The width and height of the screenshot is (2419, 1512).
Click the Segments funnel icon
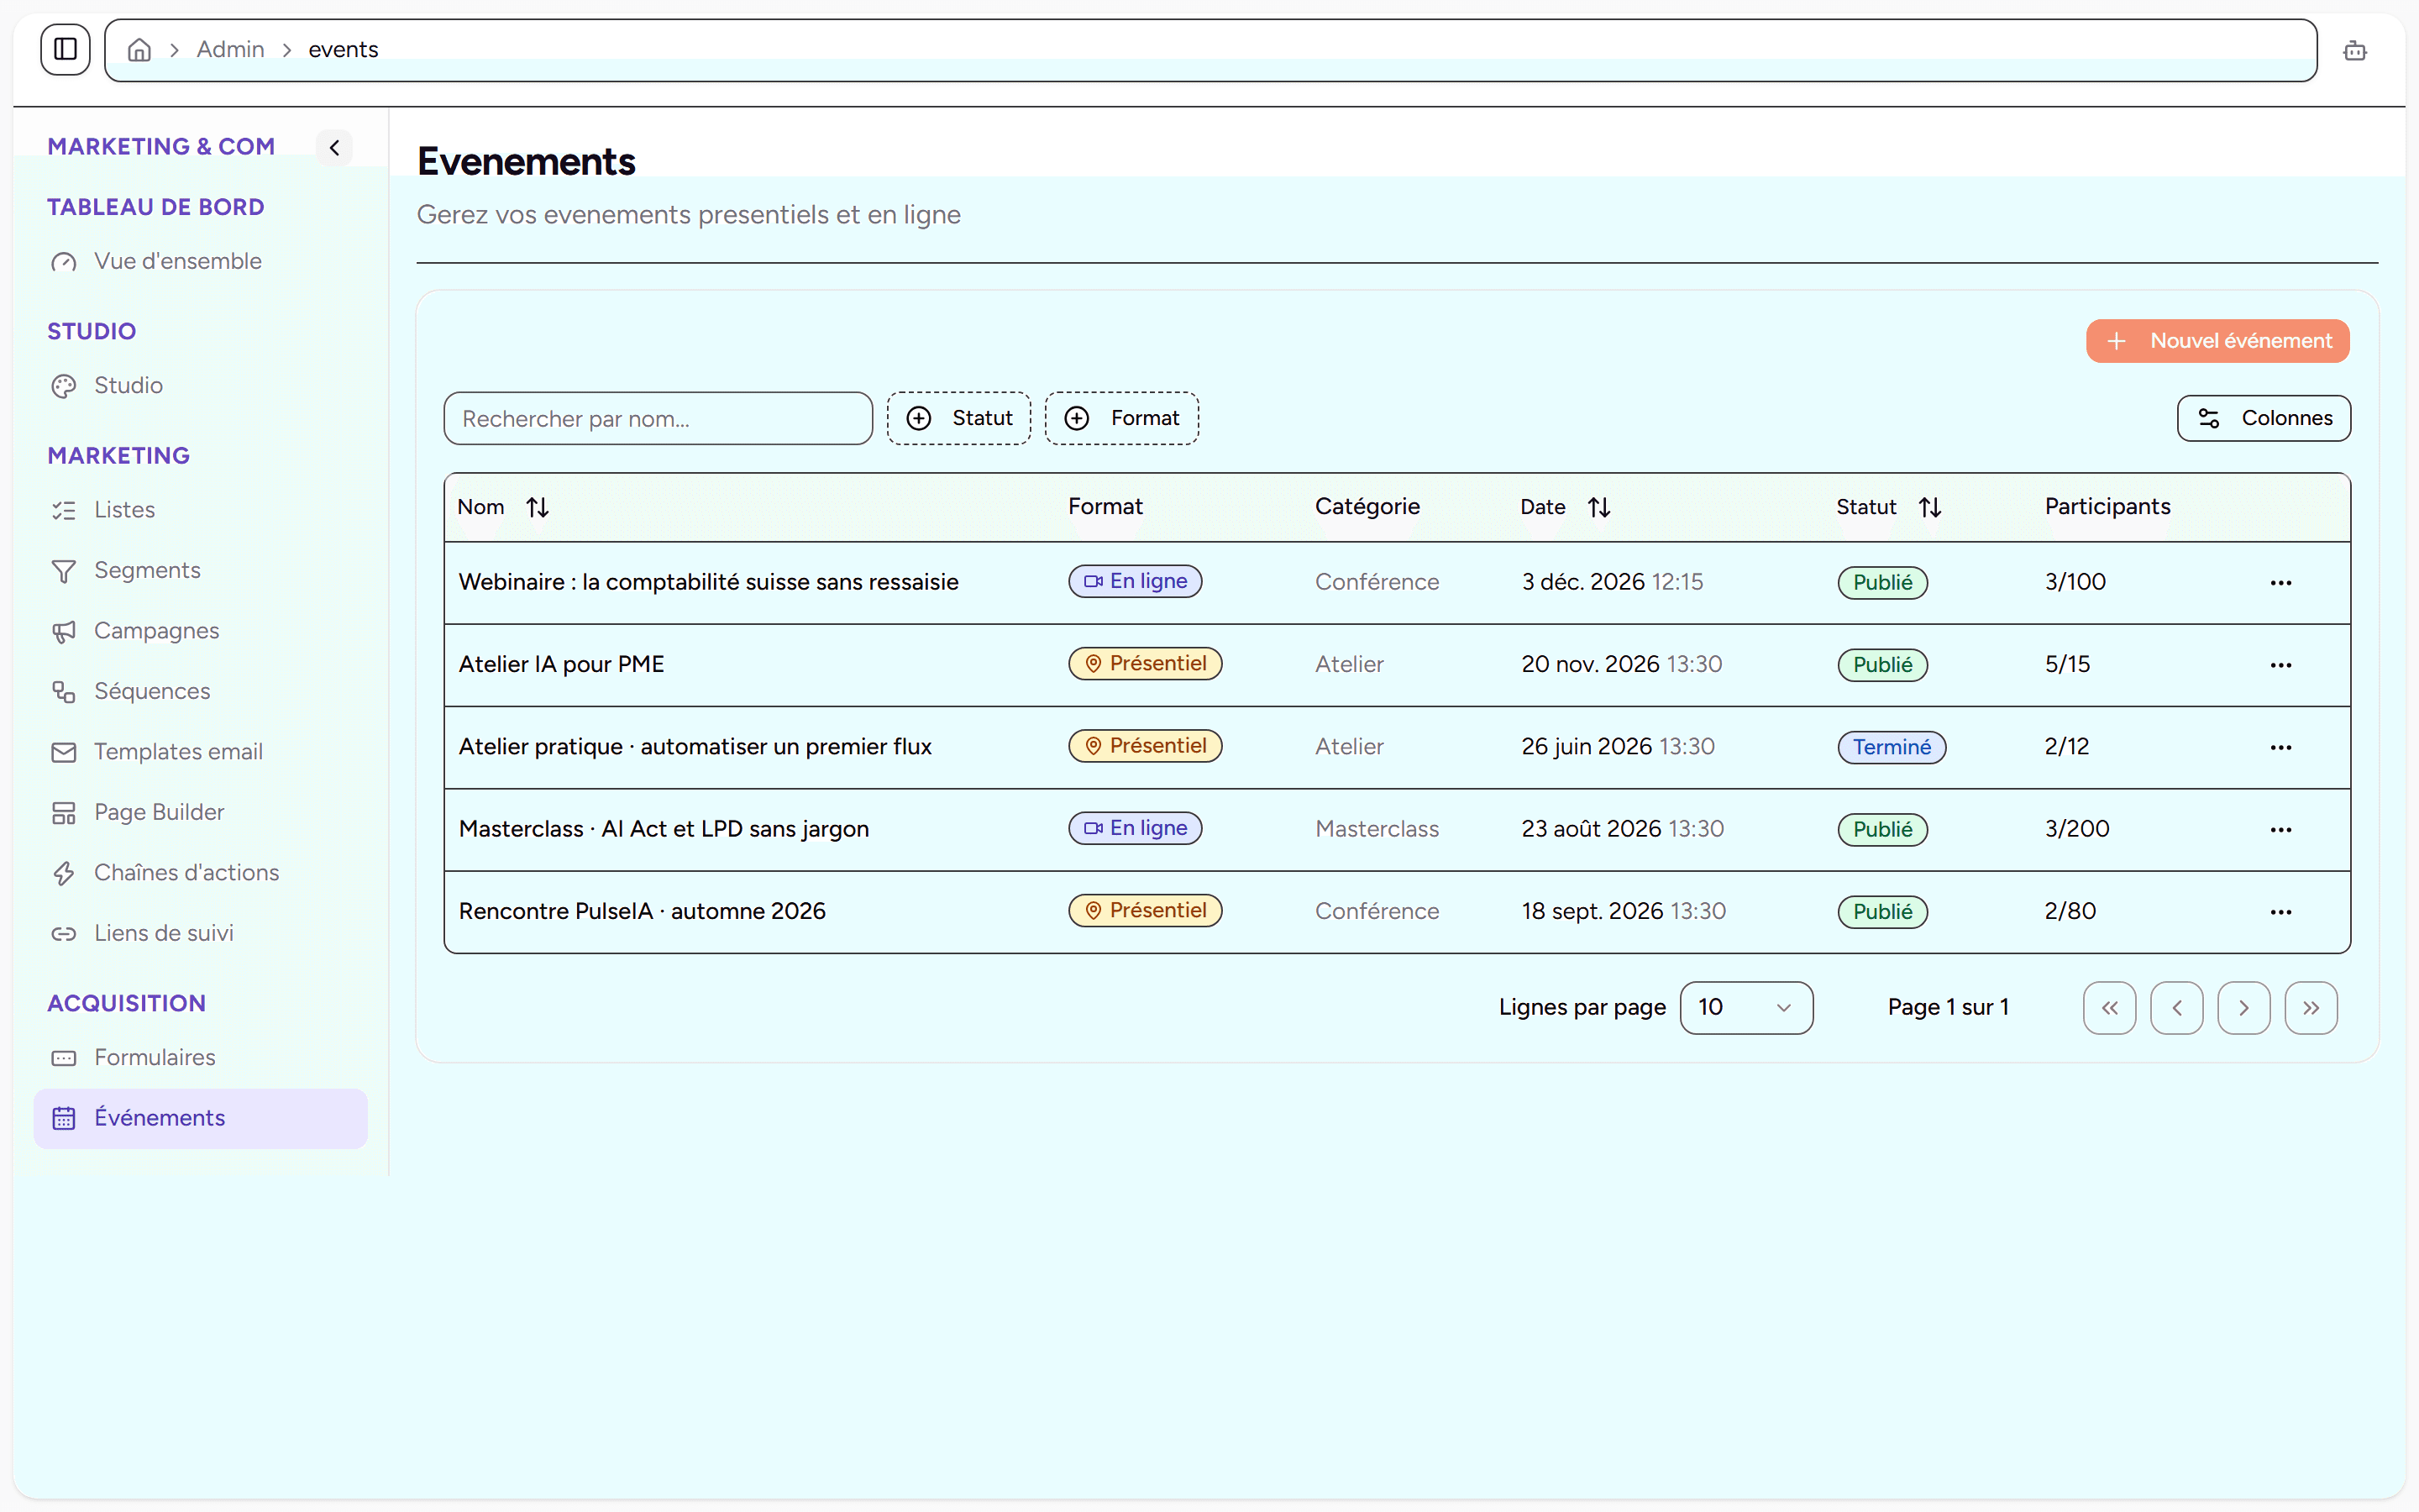64,571
